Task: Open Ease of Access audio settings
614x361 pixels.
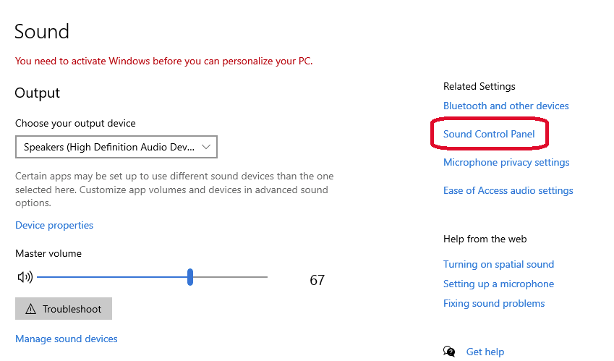Action: [x=508, y=190]
